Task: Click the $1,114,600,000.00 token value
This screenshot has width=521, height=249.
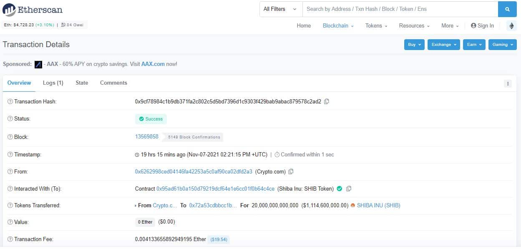Action: click(x=325, y=205)
